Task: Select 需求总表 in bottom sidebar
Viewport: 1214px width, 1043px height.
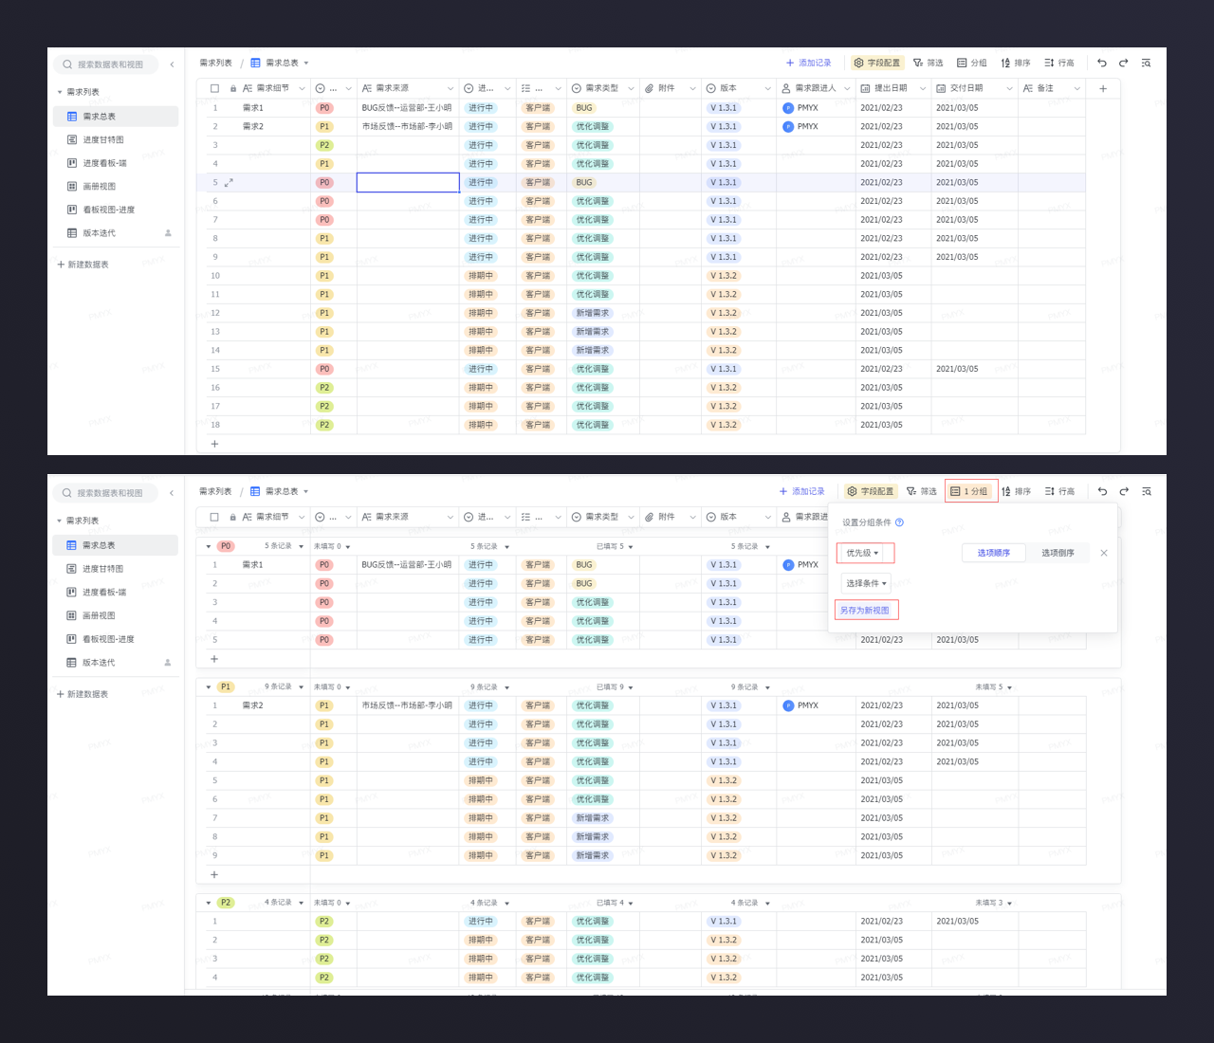Action: tap(116, 545)
